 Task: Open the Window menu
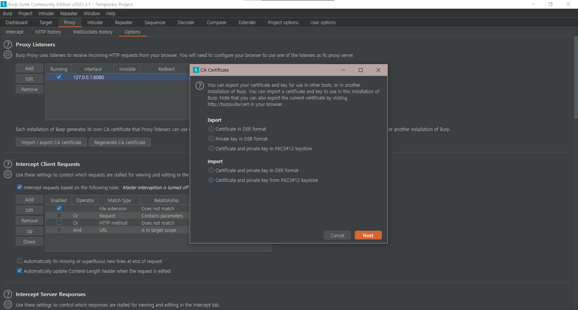[92, 14]
